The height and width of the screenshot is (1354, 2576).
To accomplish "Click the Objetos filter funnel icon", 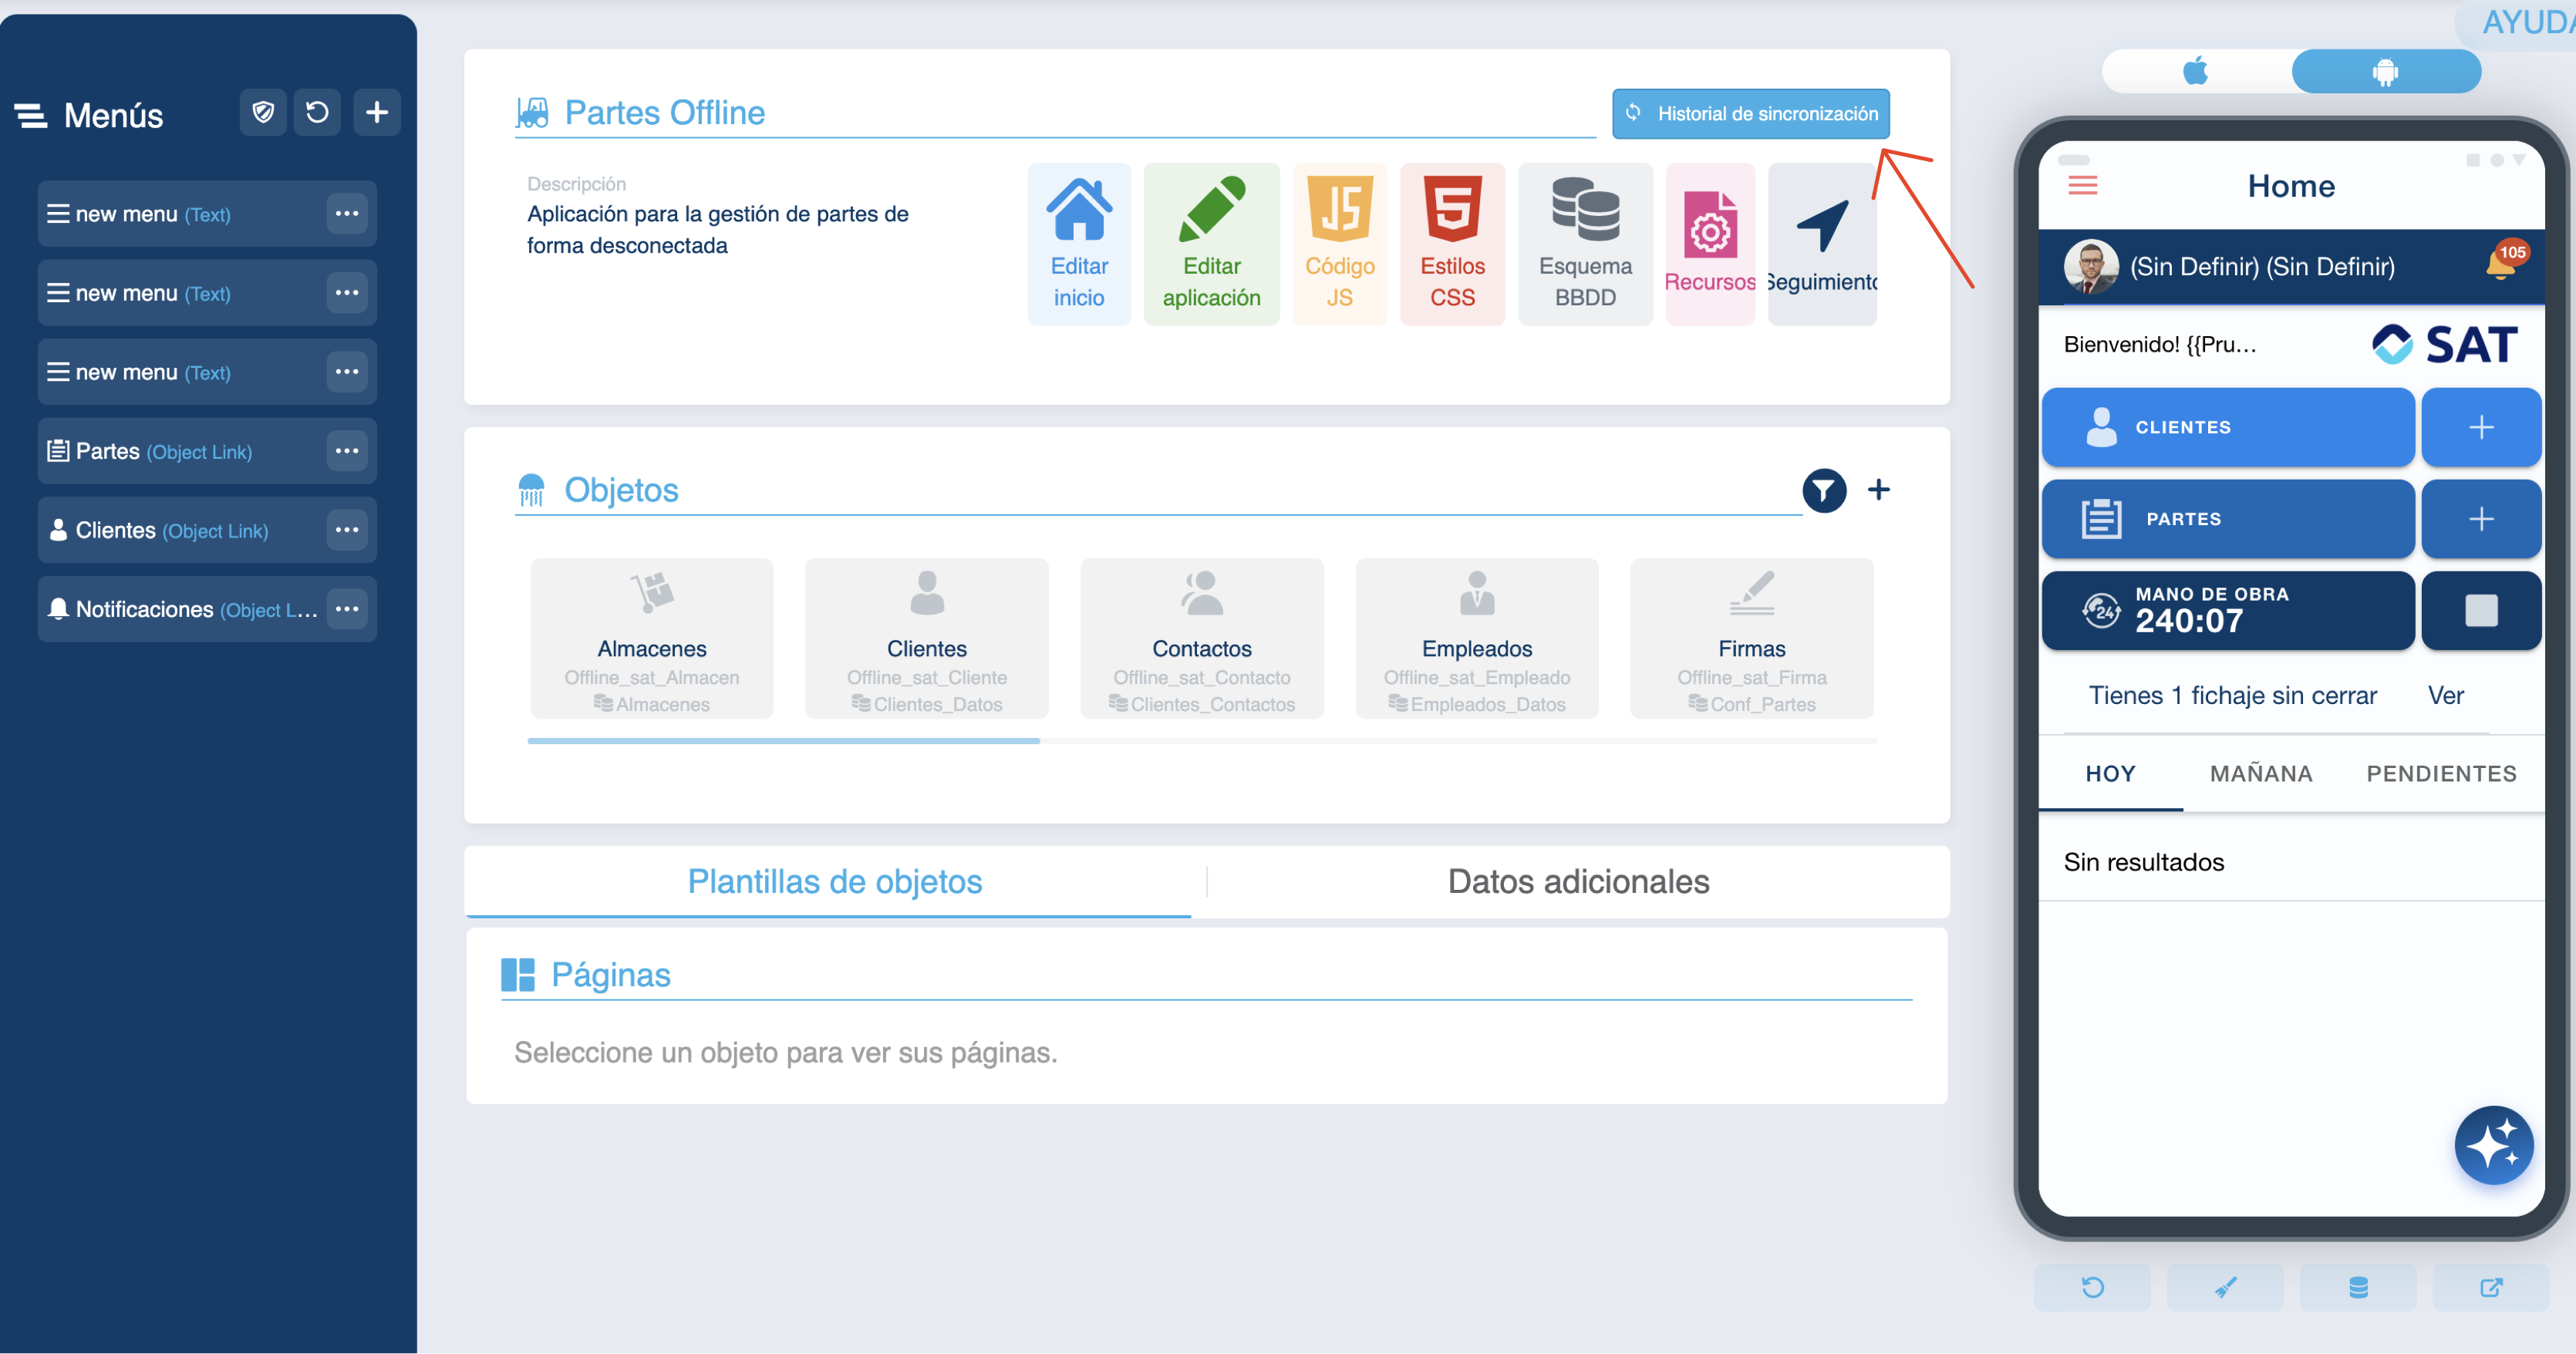I will pyautogui.click(x=1824, y=490).
